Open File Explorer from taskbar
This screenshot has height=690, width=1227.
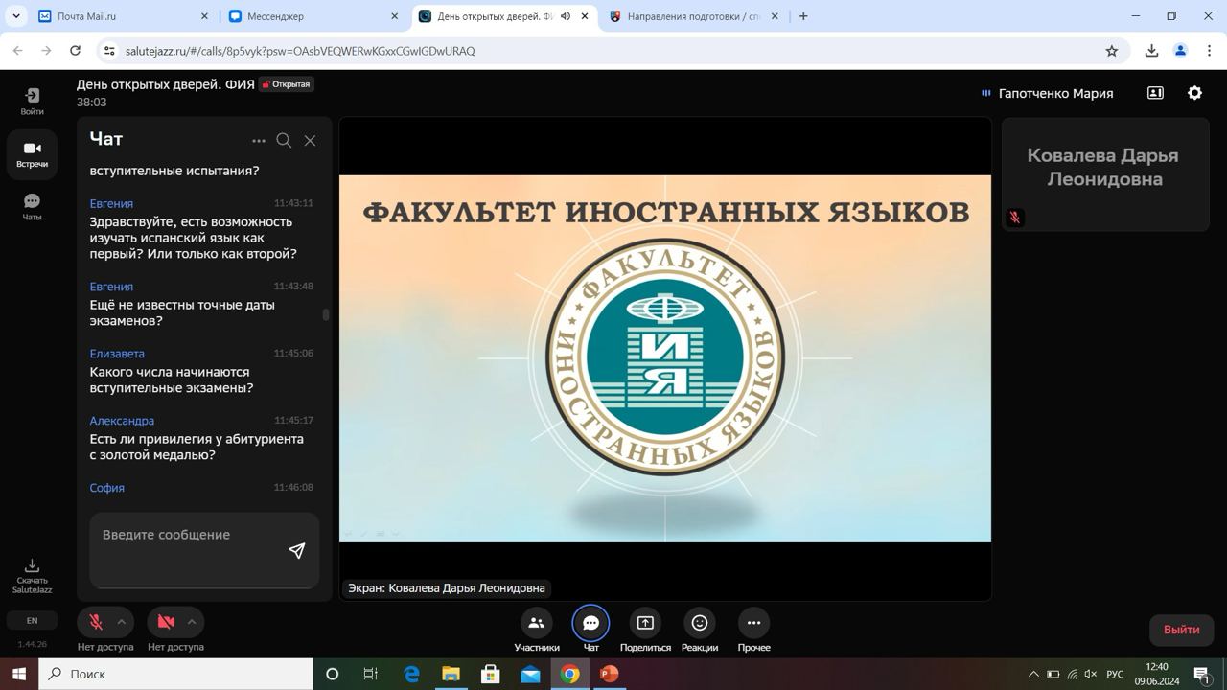tap(451, 674)
